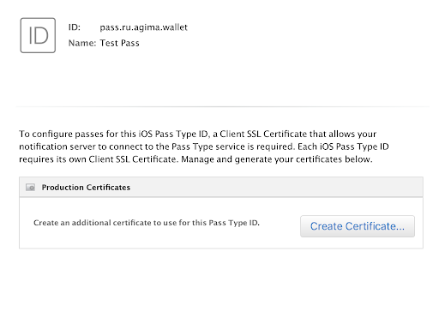Click "Manage and generate your certificates below" sentence
The height and width of the screenshot is (317, 439).
[x=277, y=159]
